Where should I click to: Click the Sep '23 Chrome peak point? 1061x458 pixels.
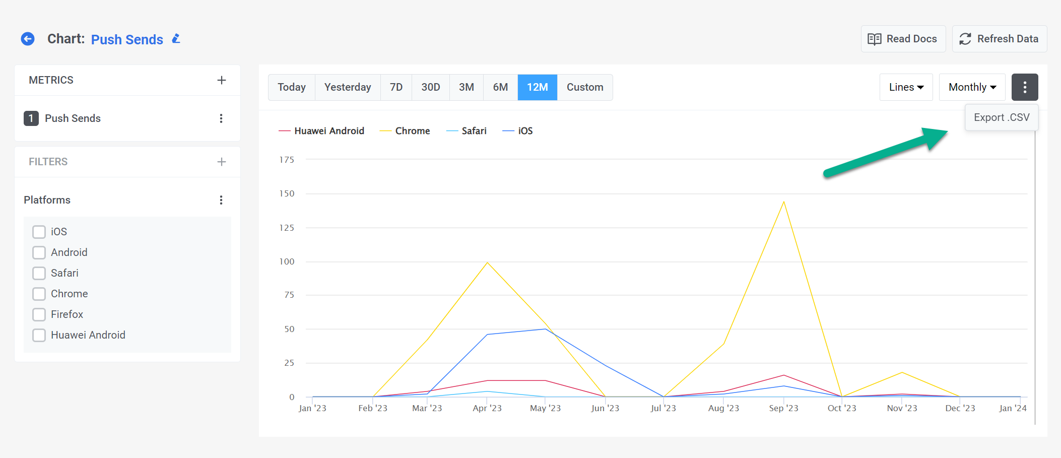[783, 202]
